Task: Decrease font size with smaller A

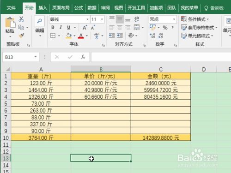Action: [x=93, y=27]
